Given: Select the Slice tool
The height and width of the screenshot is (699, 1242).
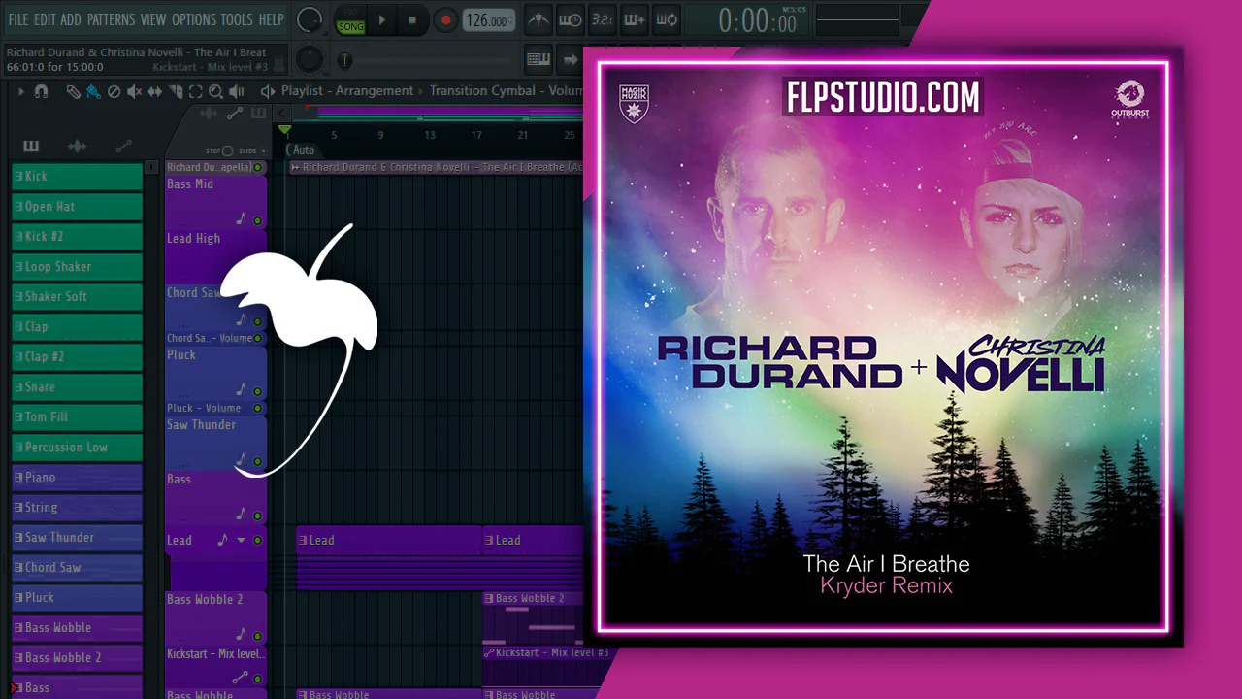Looking at the screenshot, I should coord(176,91).
